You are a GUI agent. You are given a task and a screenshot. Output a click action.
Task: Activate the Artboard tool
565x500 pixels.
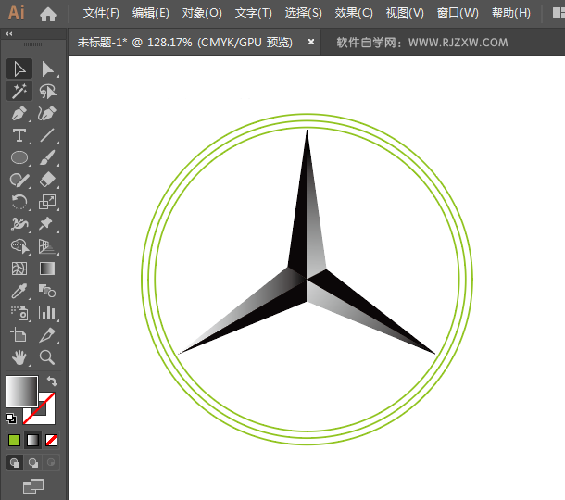click(x=19, y=335)
